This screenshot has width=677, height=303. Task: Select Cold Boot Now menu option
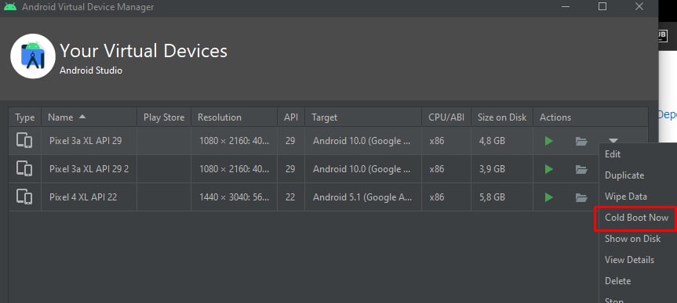637,218
